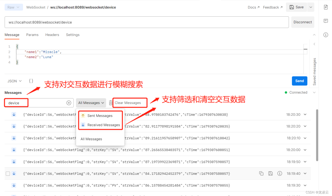Image resolution: width=332 pixels, height=196 pixels.
Task: Tick the checkbox on the 18:19:40 message row
Action: point(8,174)
